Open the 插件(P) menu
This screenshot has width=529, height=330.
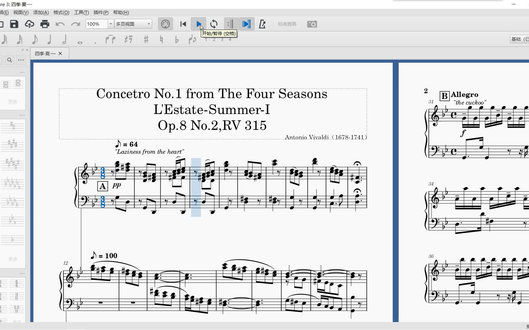click(101, 13)
